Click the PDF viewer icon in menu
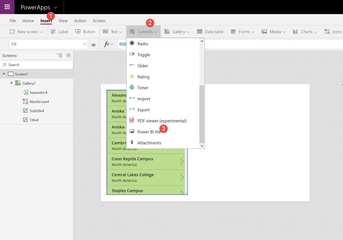This screenshot has height=240, width=343. [132, 121]
